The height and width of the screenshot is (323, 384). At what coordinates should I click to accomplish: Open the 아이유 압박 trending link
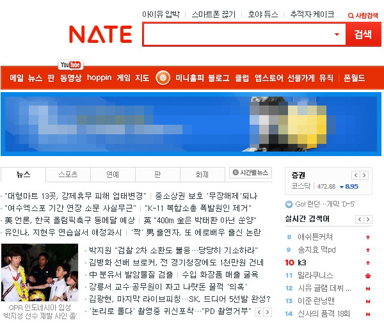pyautogui.click(x=161, y=15)
